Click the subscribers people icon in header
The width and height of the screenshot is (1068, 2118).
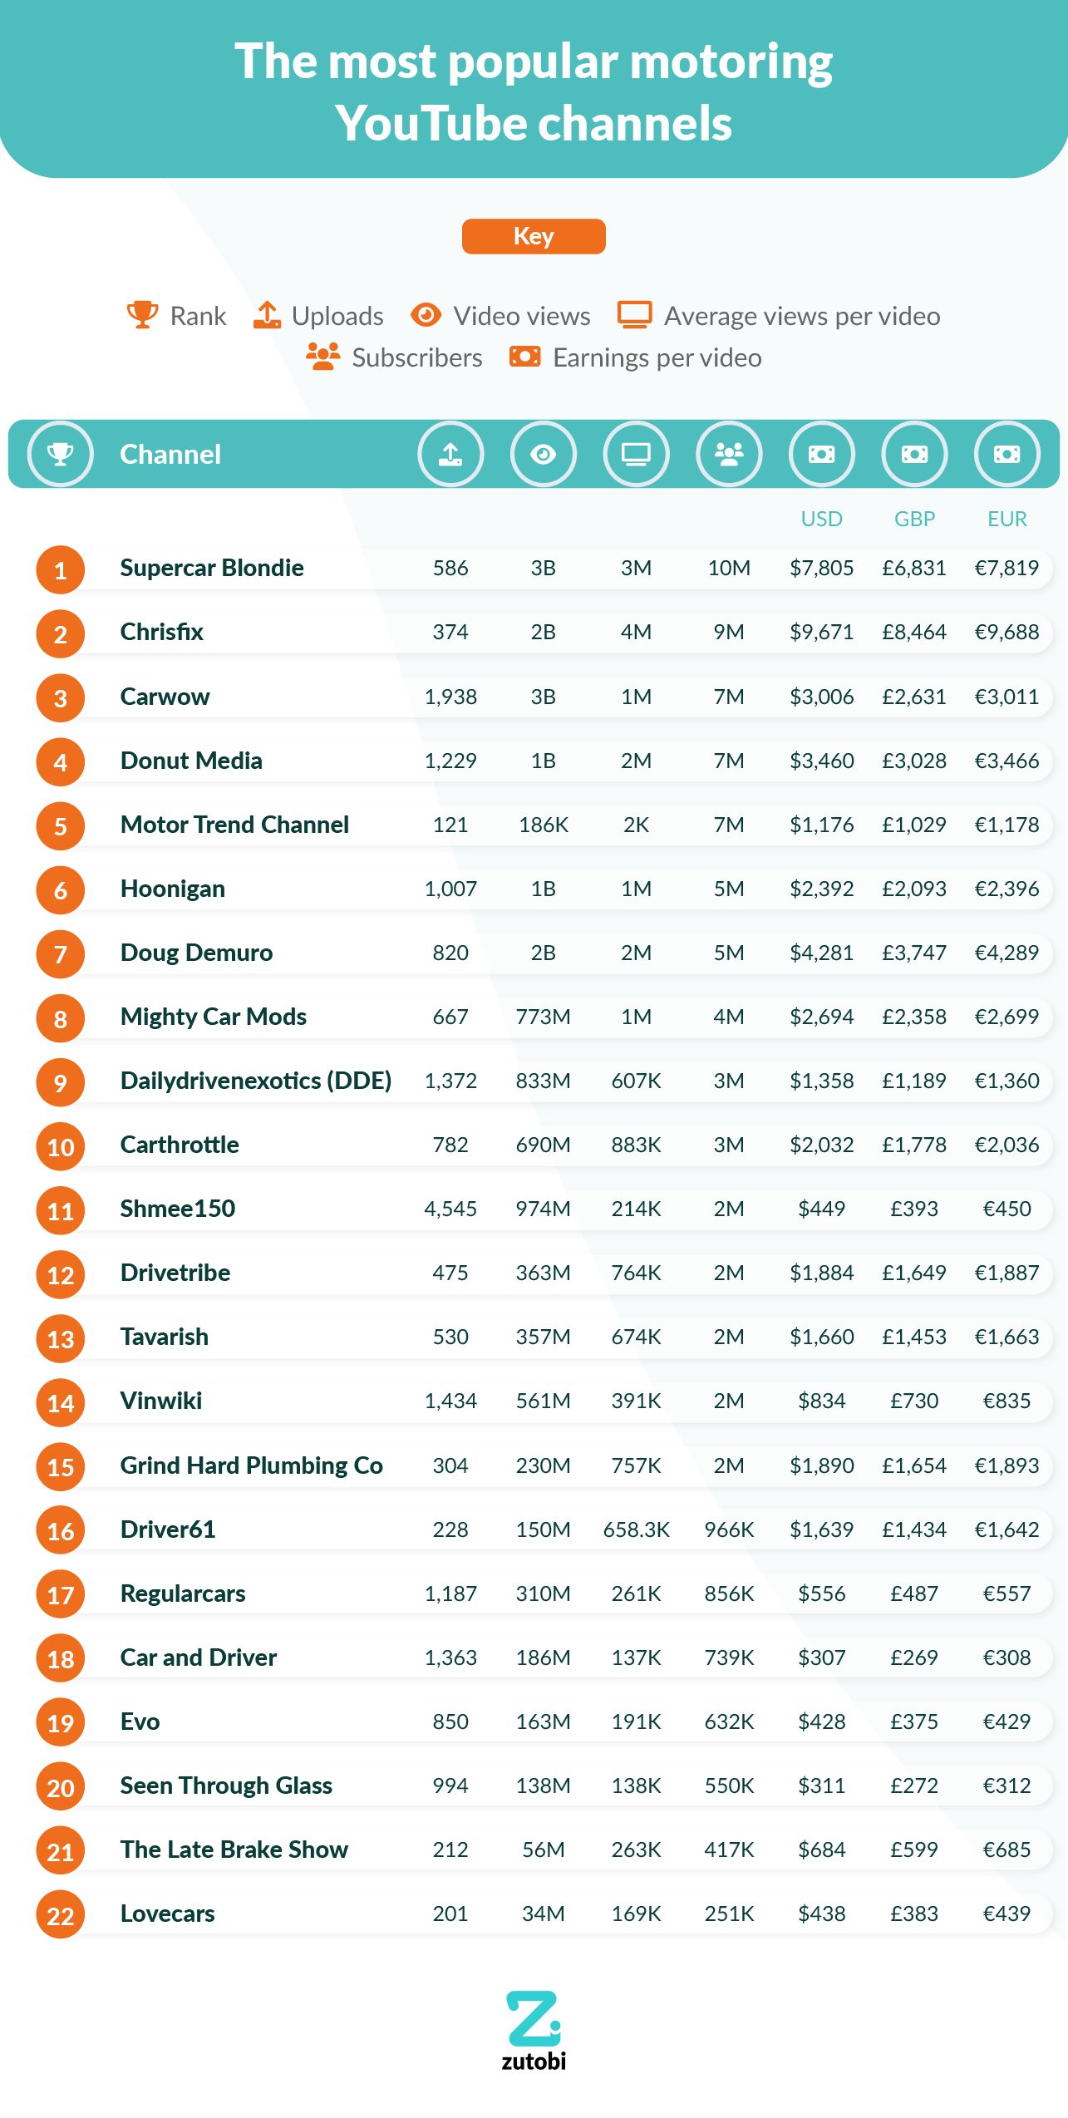point(729,454)
